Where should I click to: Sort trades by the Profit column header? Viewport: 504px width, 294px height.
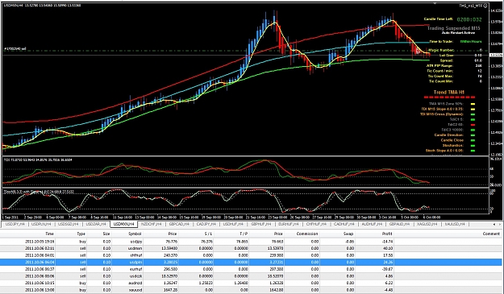tap(387, 234)
